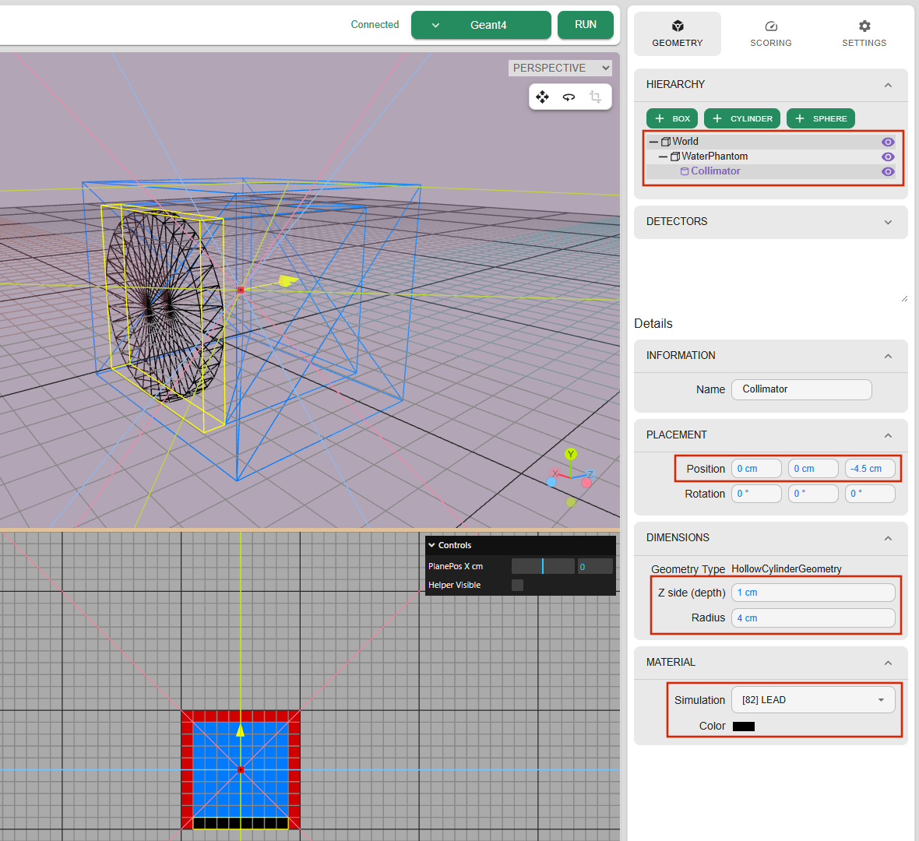Toggle visibility of the WaterPhantom
The width and height of the screenshot is (919, 841).
pyautogui.click(x=888, y=157)
